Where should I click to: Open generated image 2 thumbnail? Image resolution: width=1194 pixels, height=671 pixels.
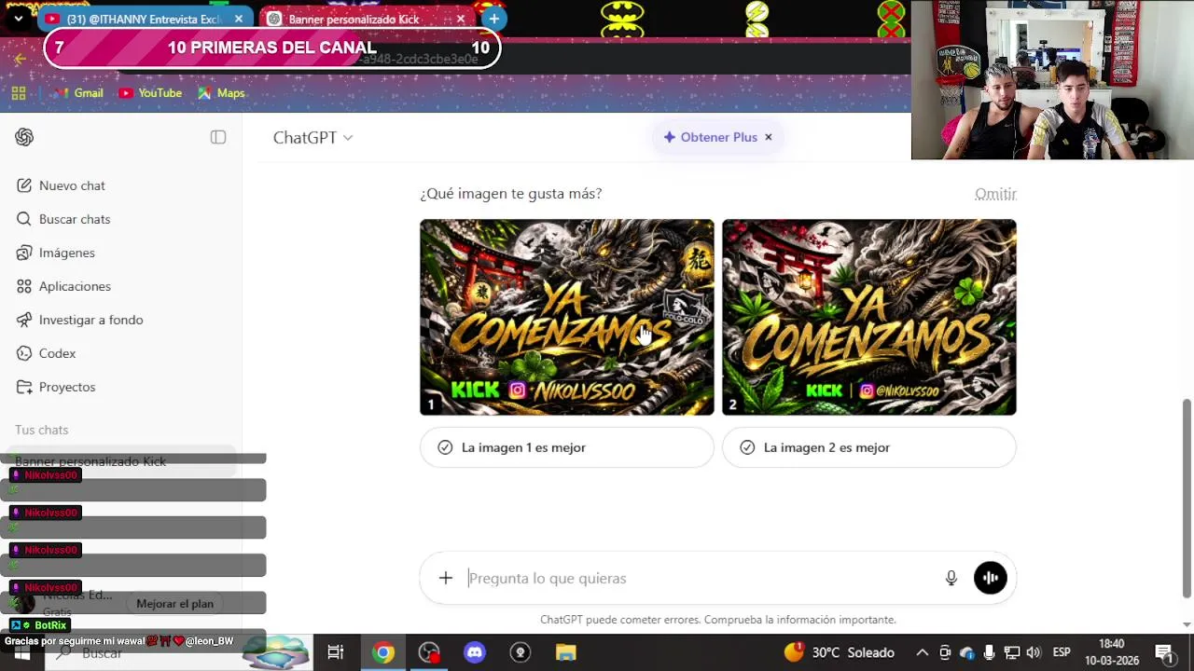coord(869,317)
